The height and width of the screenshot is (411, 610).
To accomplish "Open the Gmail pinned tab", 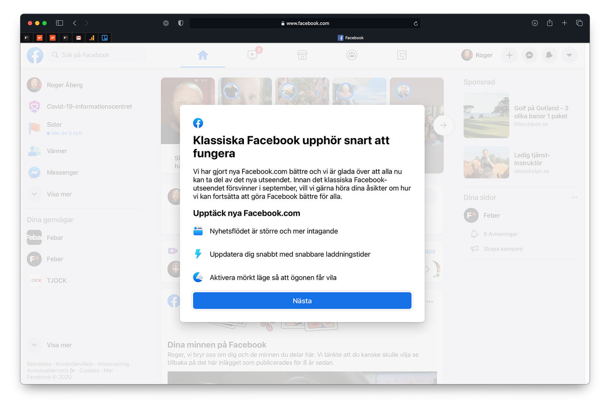I will [79, 38].
